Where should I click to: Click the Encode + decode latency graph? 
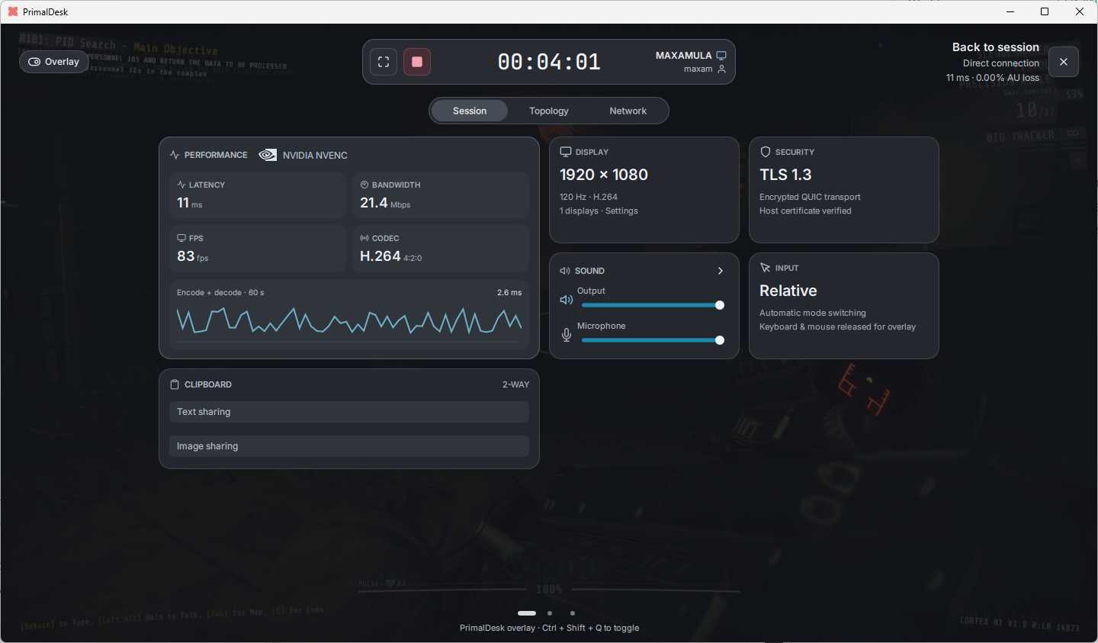[349, 320]
